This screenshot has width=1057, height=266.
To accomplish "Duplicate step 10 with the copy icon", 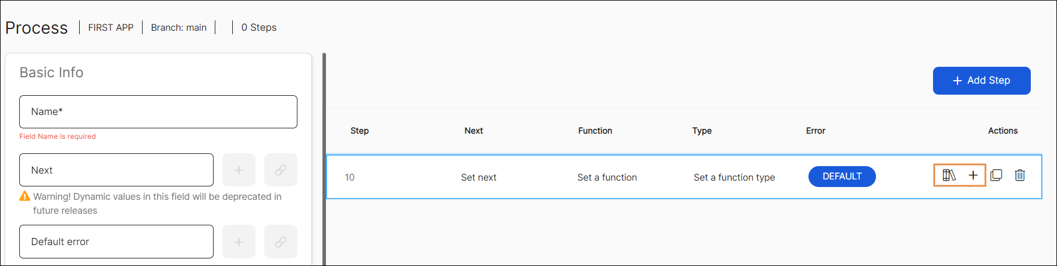I will (996, 175).
